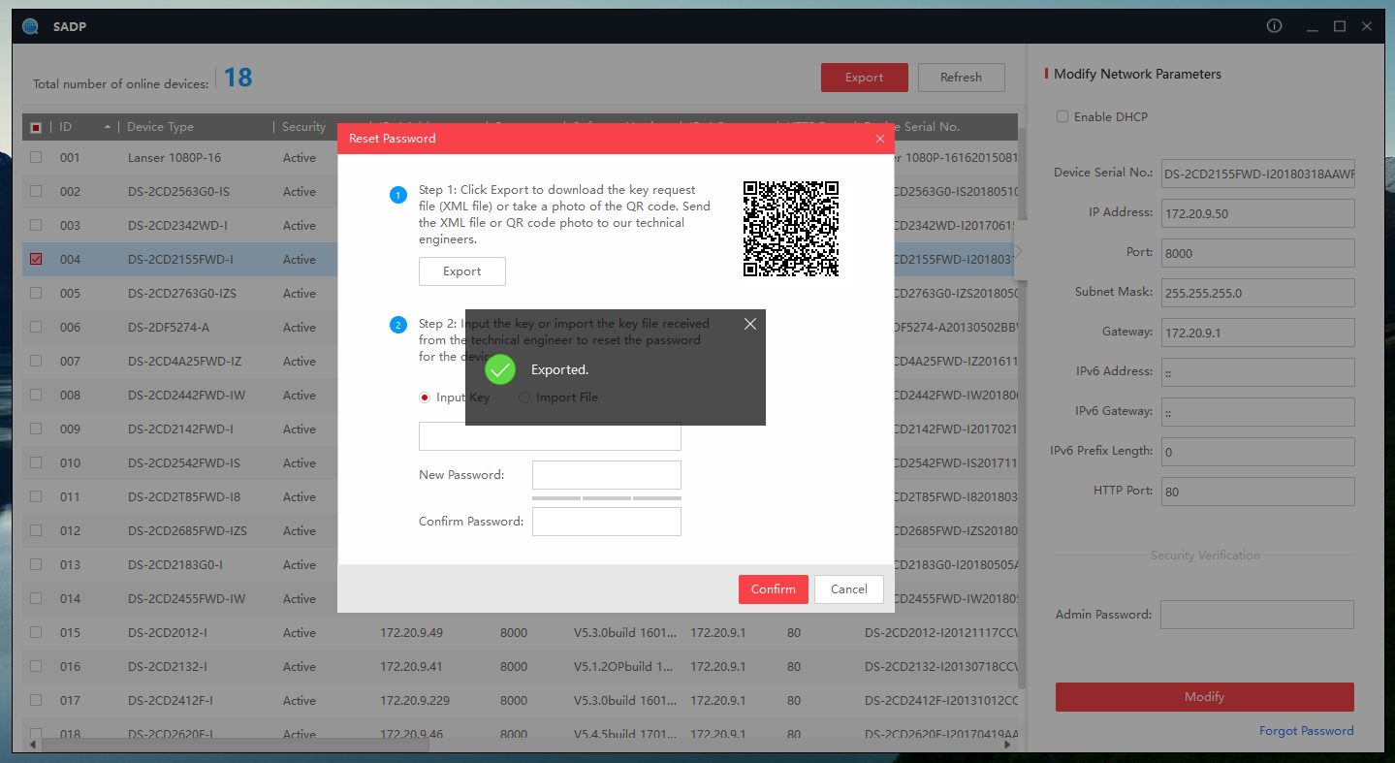This screenshot has width=1395, height=763.
Task: Click the horizontal scrollbar of device list
Action: 234,746
